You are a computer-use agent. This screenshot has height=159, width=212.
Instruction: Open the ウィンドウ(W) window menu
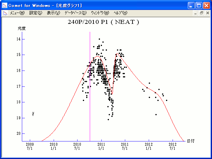pos(99,13)
